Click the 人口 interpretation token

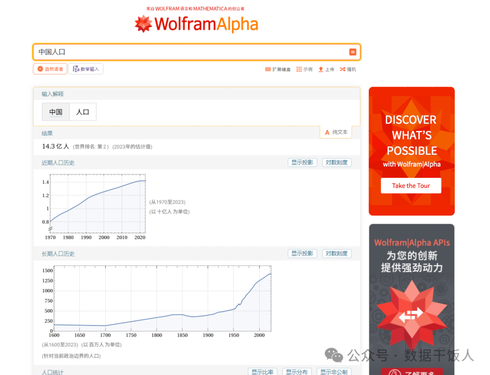pos(83,112)
